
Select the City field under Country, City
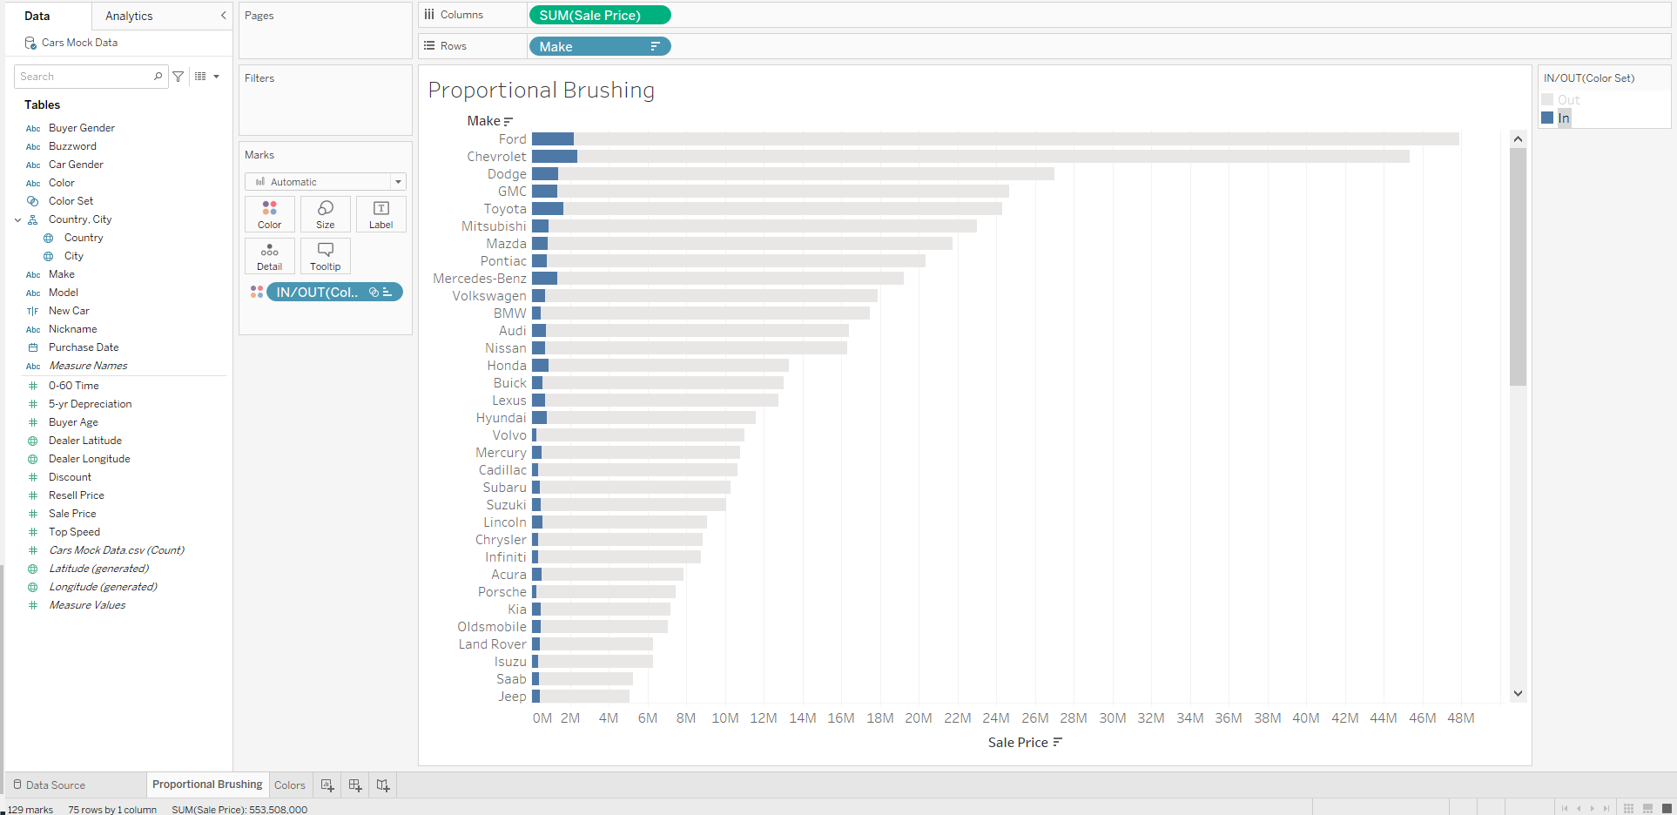tap(74, 256)
